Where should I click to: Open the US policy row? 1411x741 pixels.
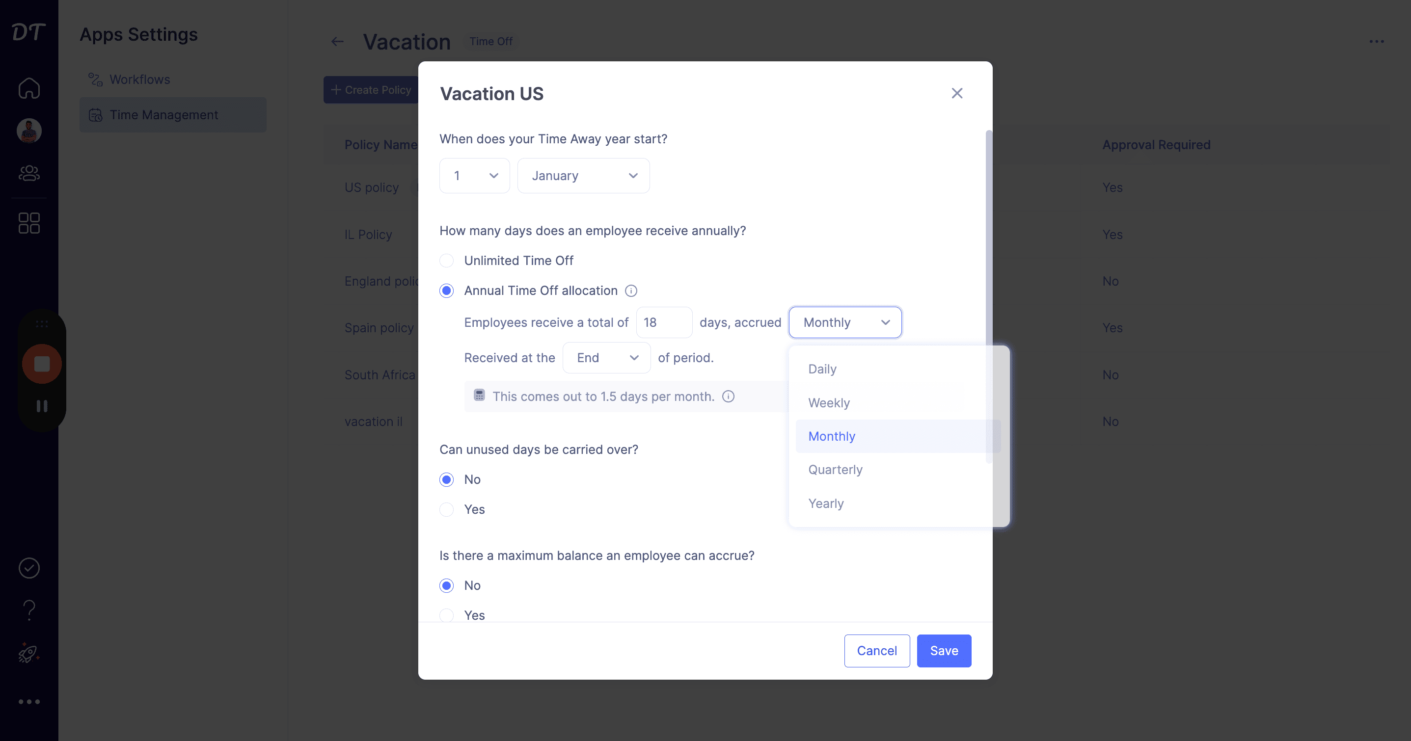(371, 188)
